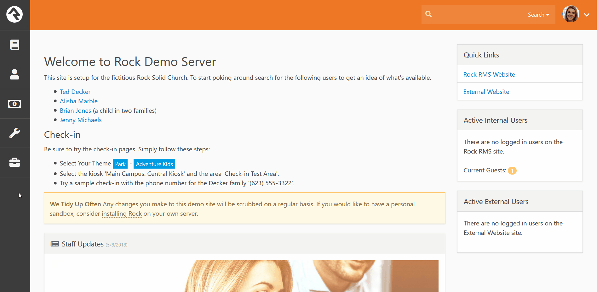Click the user profile avatar photo

coord(571,14)
